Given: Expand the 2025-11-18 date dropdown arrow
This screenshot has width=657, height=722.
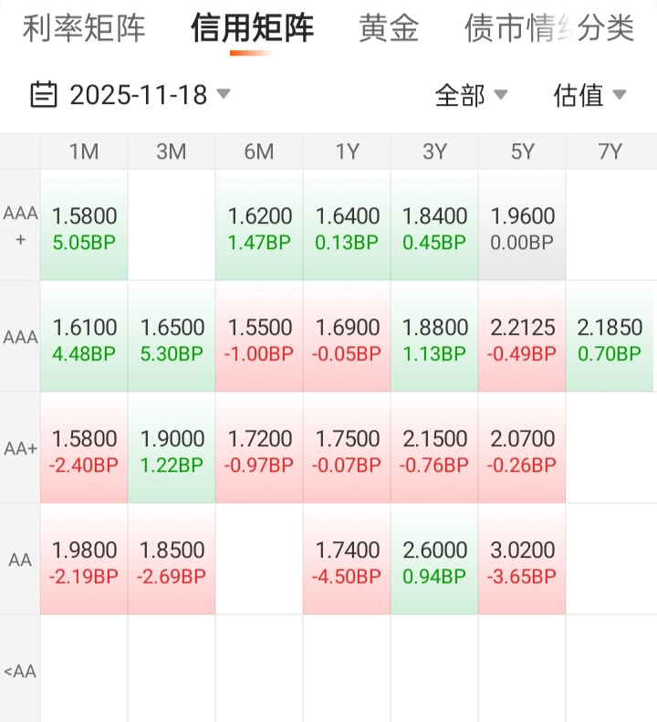Looking at the screenshot, I should [224, 94].
